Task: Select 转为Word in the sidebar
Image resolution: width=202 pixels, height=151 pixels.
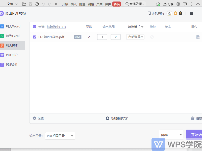Action: tap(13, 26)
